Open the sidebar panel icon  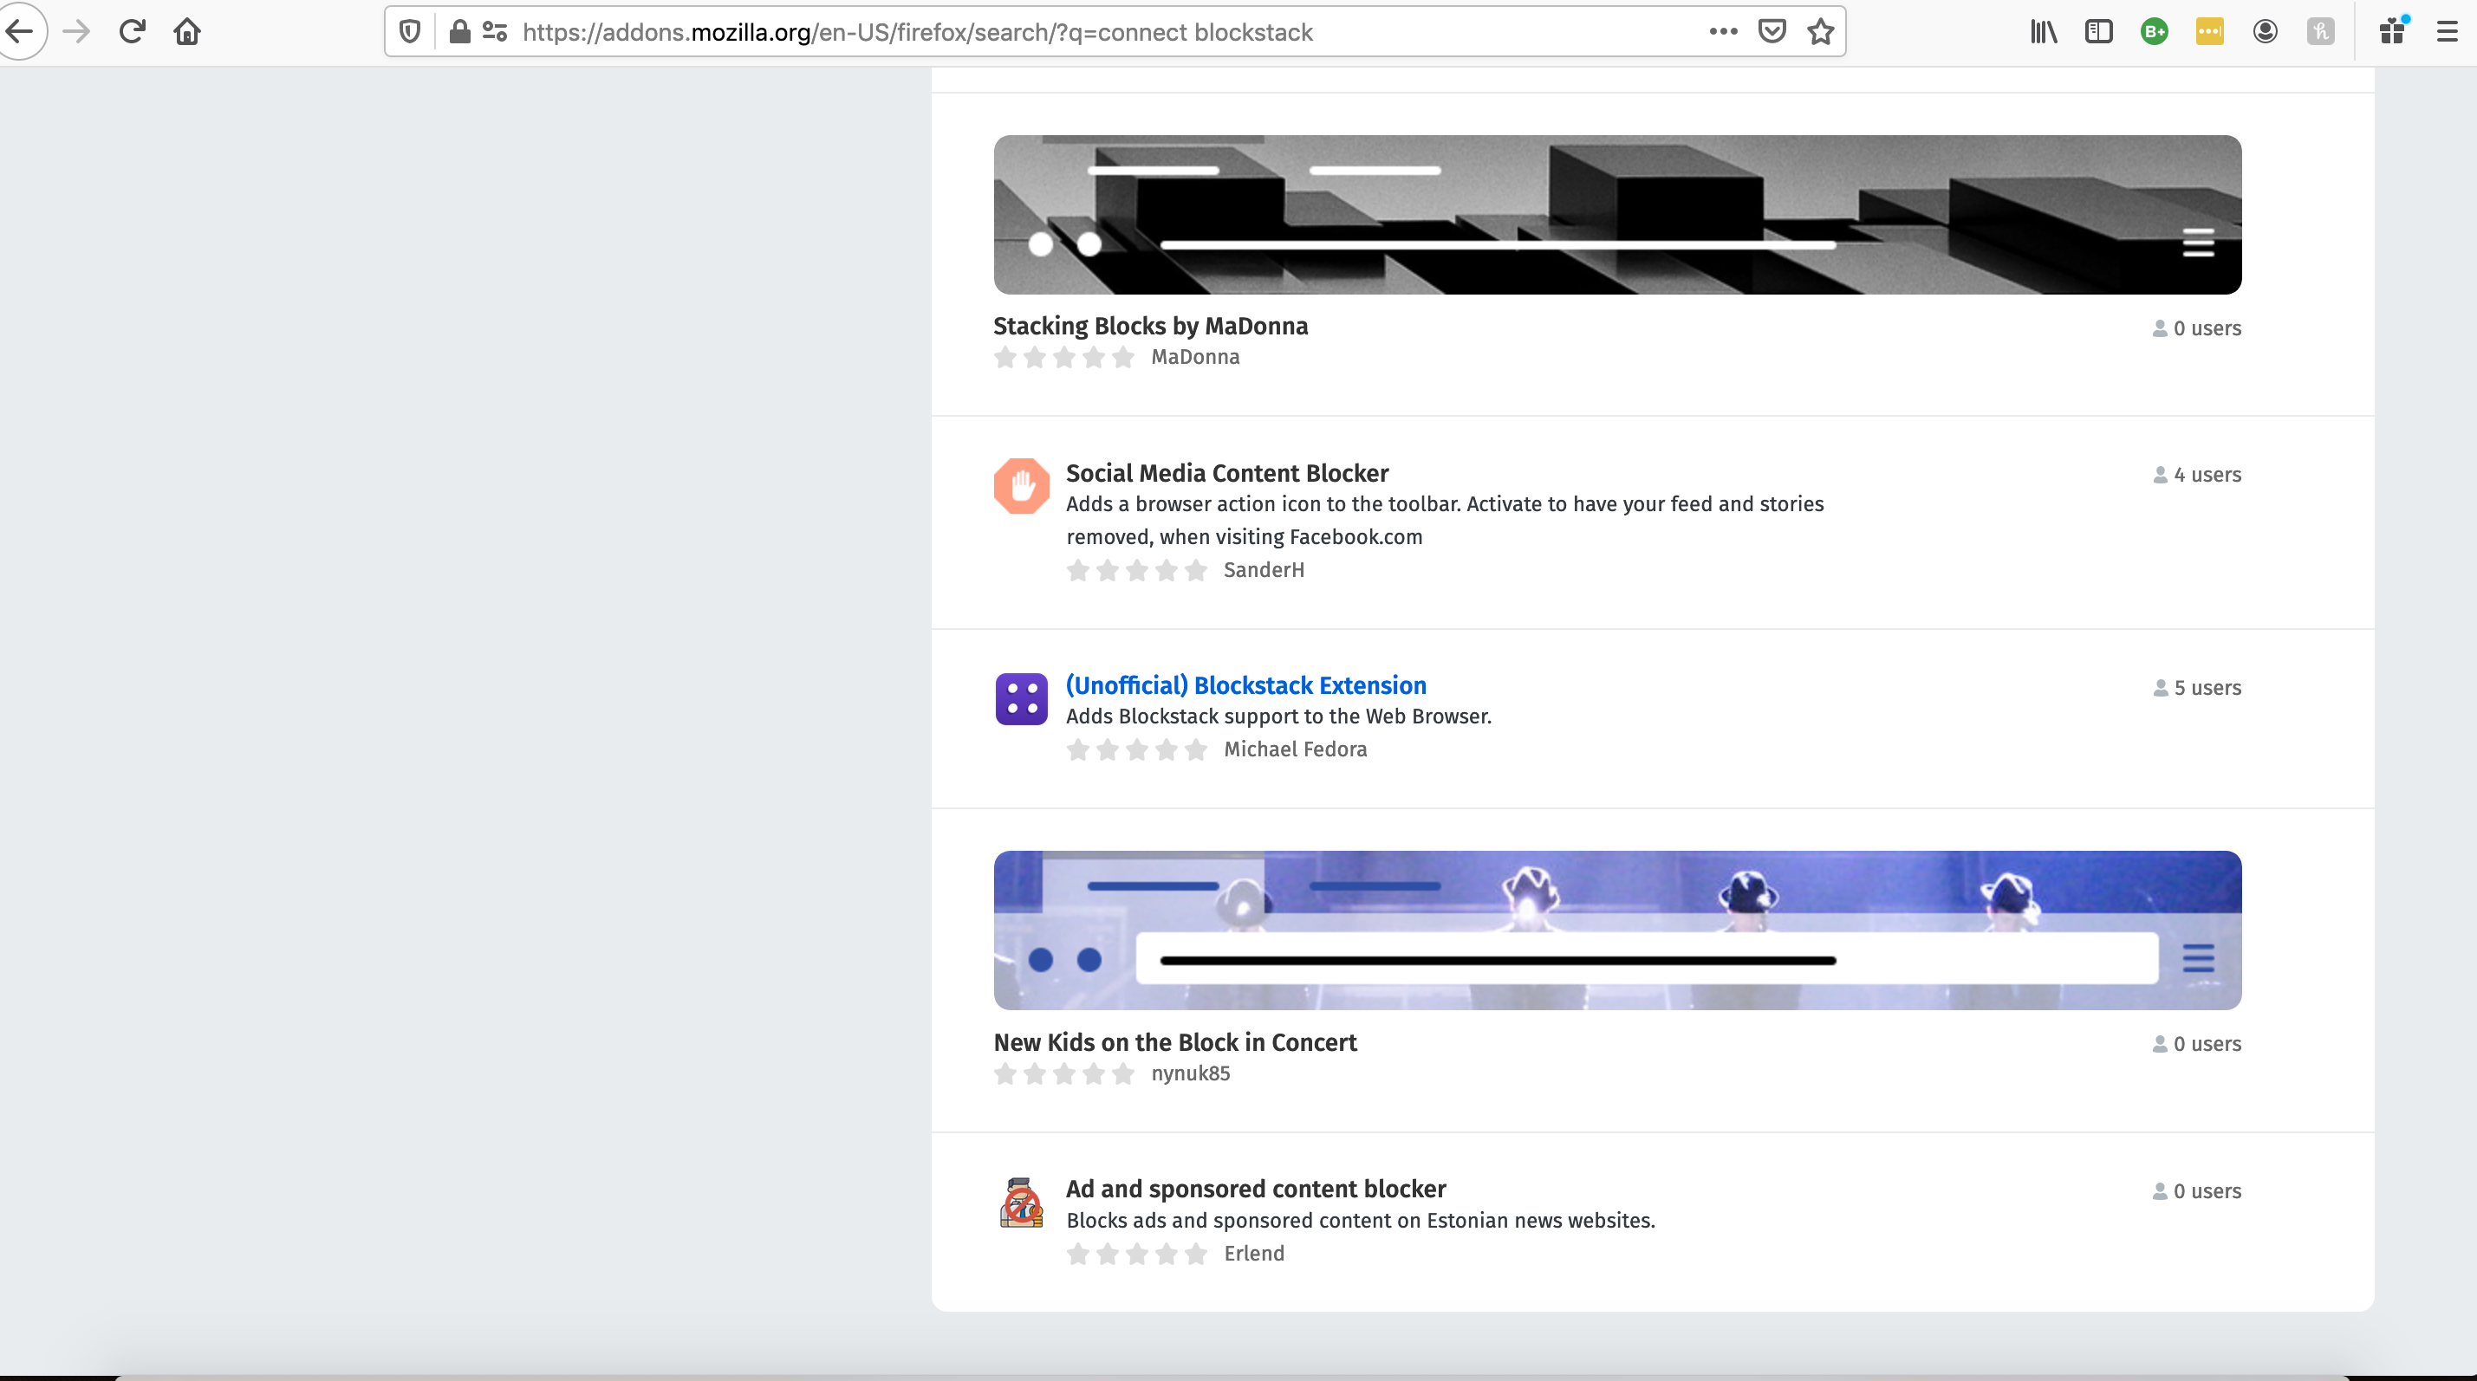click(2099, 32)
